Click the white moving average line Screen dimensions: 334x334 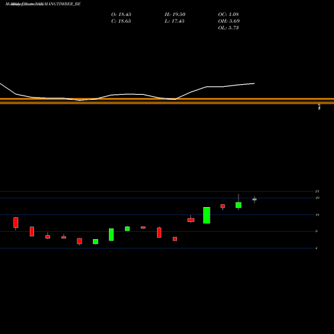127,94
